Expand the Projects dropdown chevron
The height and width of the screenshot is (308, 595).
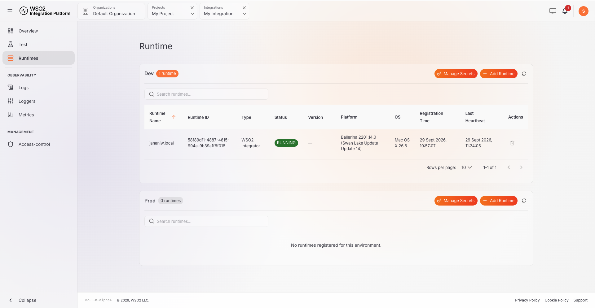pyautogui.click(x=192, y=14)
